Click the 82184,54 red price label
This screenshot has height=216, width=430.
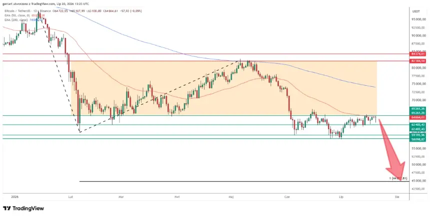pyautogui.click(x=418, y=61)
